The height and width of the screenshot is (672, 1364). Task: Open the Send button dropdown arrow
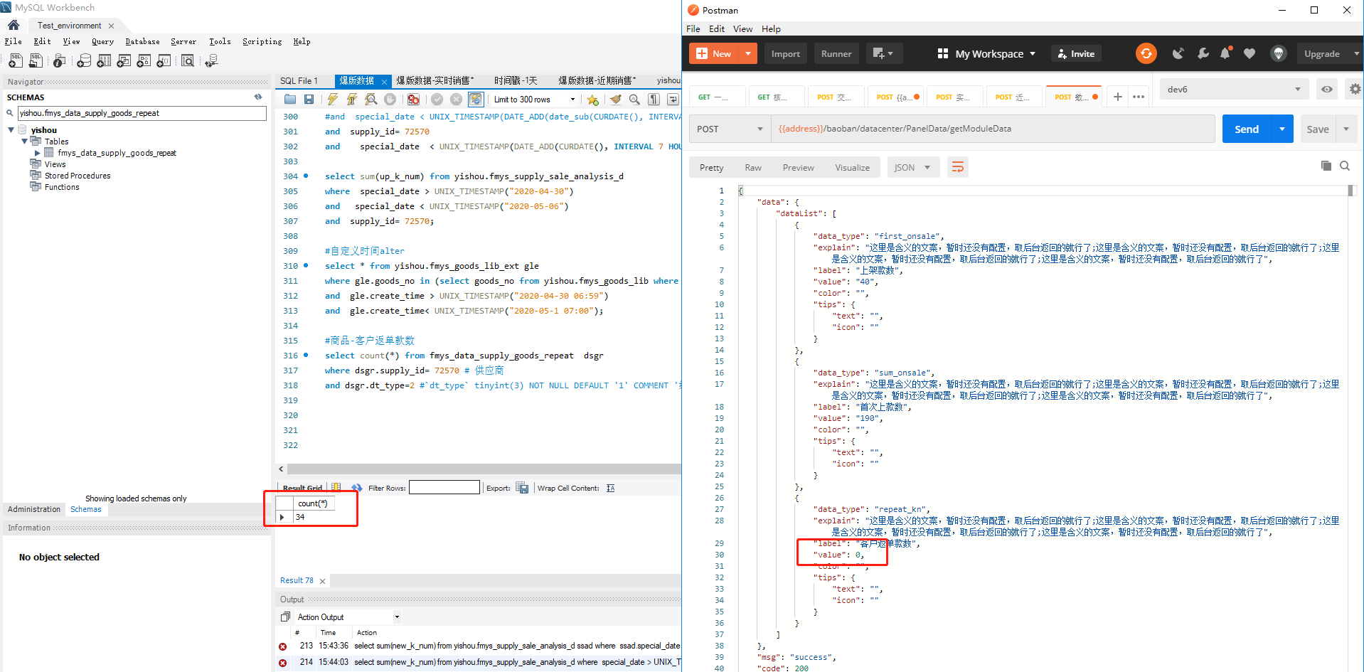click(1282, 129)
